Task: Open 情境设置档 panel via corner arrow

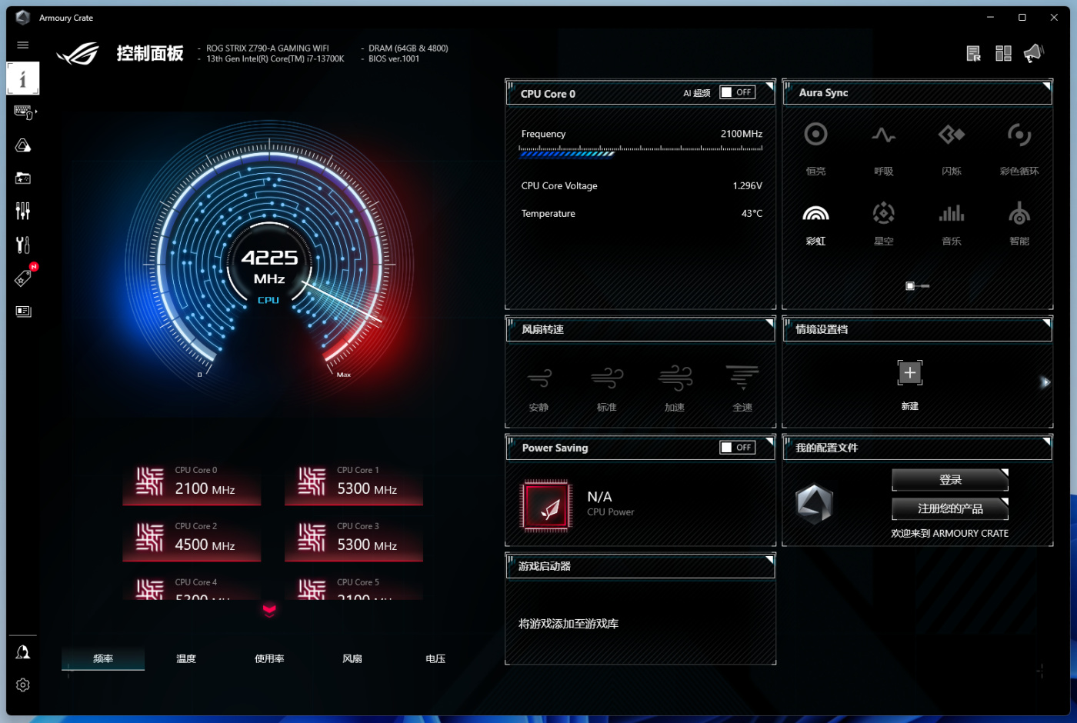Action: (x=1046, y=322)
